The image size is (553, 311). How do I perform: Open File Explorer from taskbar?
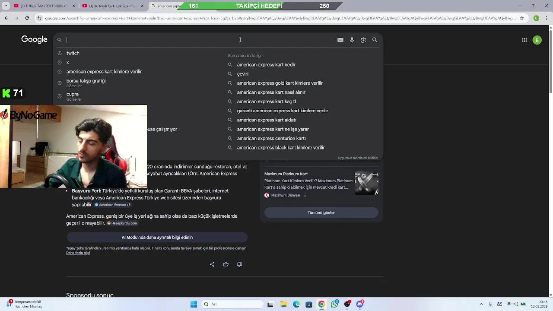(x=284, y=304)
